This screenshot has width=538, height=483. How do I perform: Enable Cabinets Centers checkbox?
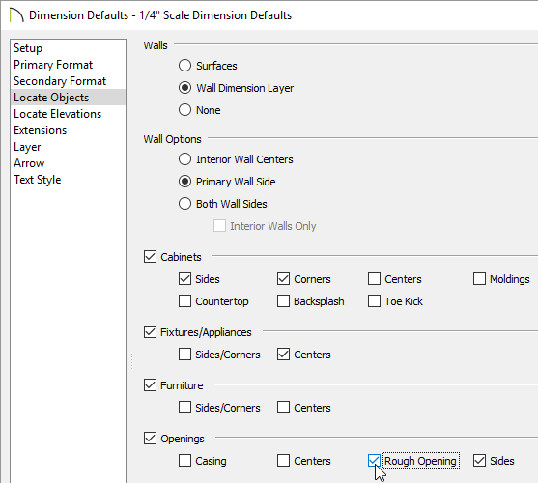click(x=375, y=279)
